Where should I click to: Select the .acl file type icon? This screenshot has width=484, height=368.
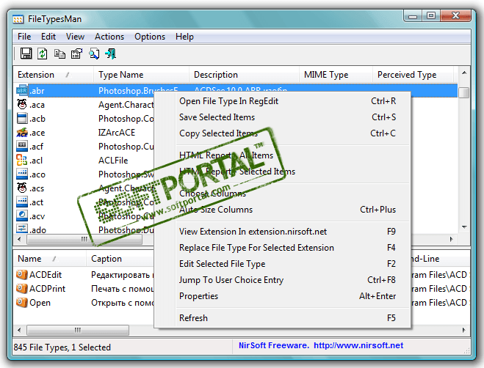22,161
